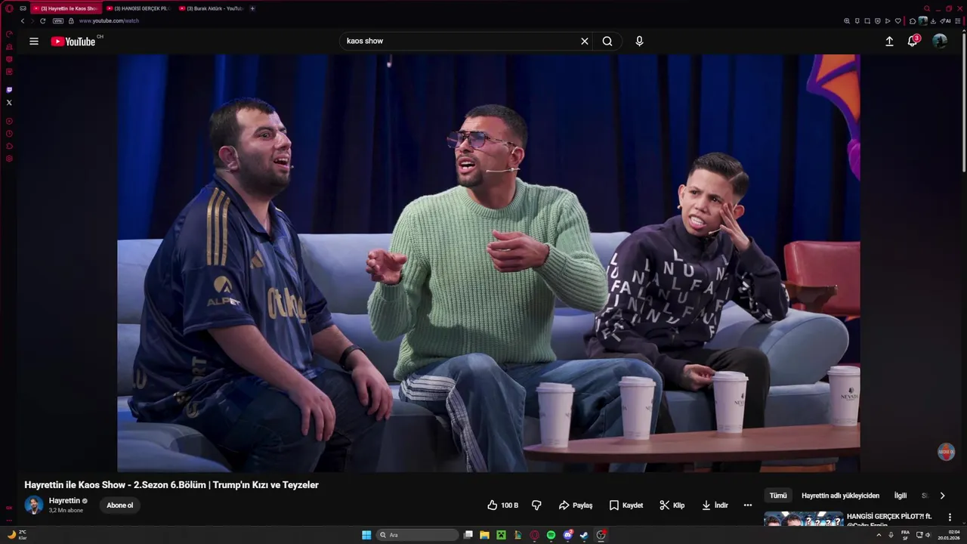Clear the search query with X
Viewport: 967px width, 544px height.
pyautogui.click(x=584, y=42)
